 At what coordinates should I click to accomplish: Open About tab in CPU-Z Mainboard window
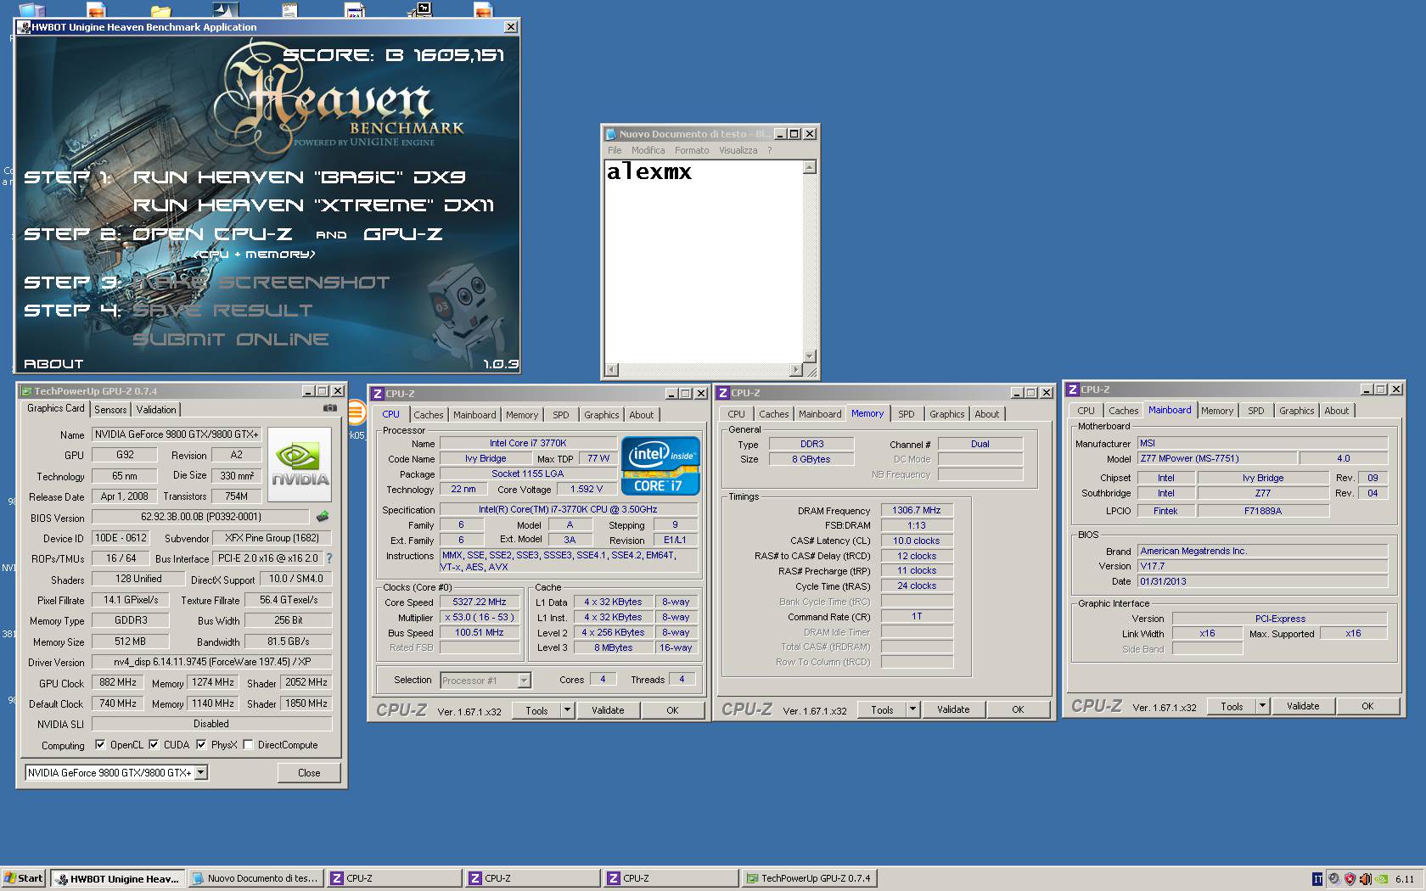[x=1337, y=411]
